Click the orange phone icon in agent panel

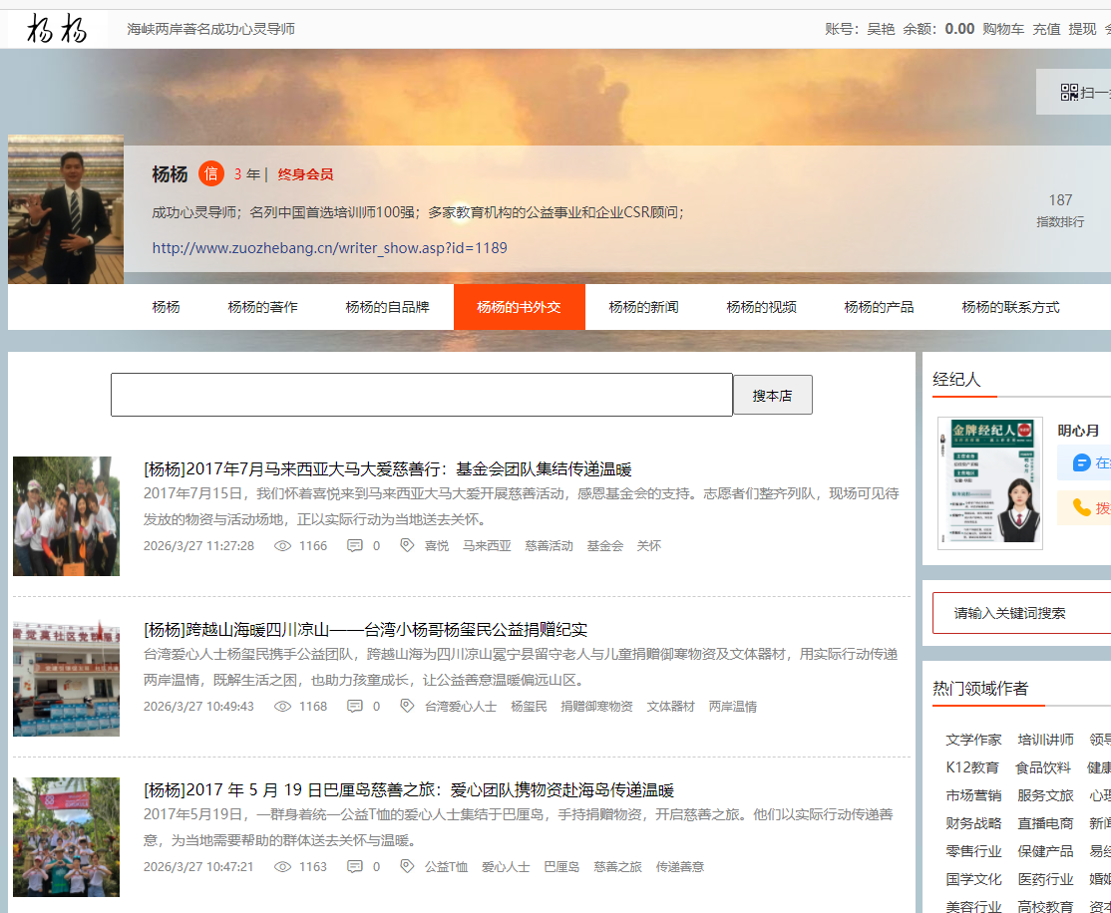tap(1081, 507)
